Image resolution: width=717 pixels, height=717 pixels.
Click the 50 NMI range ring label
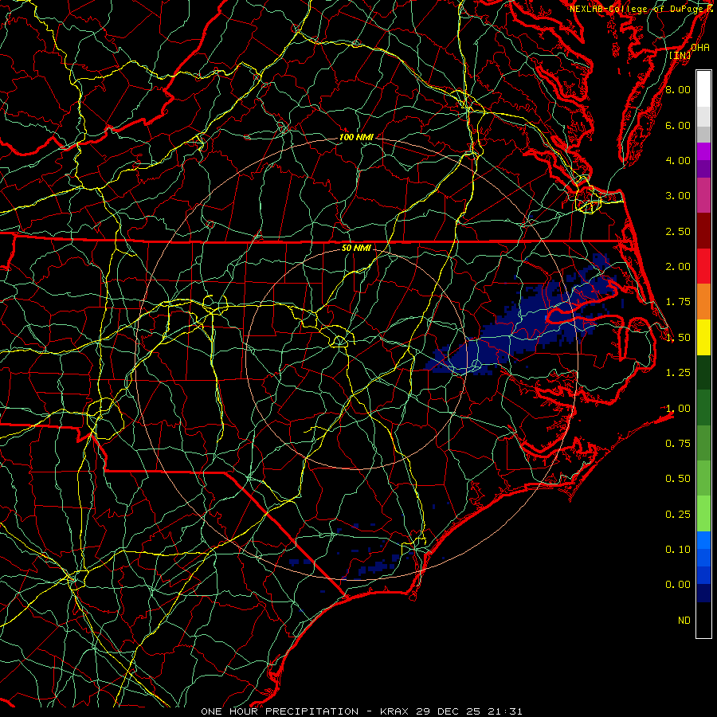[356, 248]
